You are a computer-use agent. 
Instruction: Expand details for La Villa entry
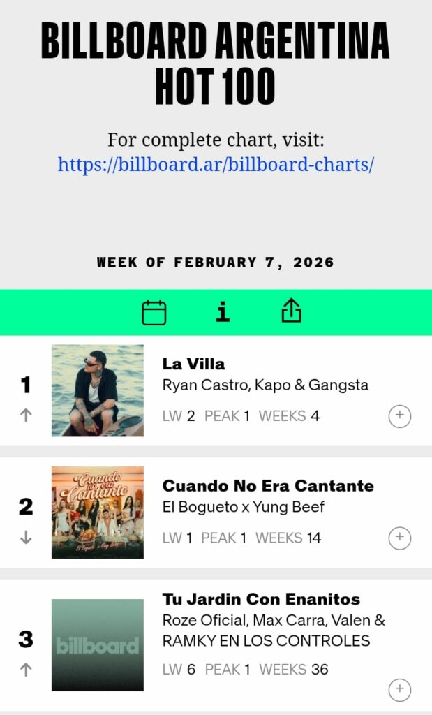coord(399,416)
